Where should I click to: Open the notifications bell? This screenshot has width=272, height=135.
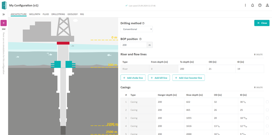click(253, 5)
